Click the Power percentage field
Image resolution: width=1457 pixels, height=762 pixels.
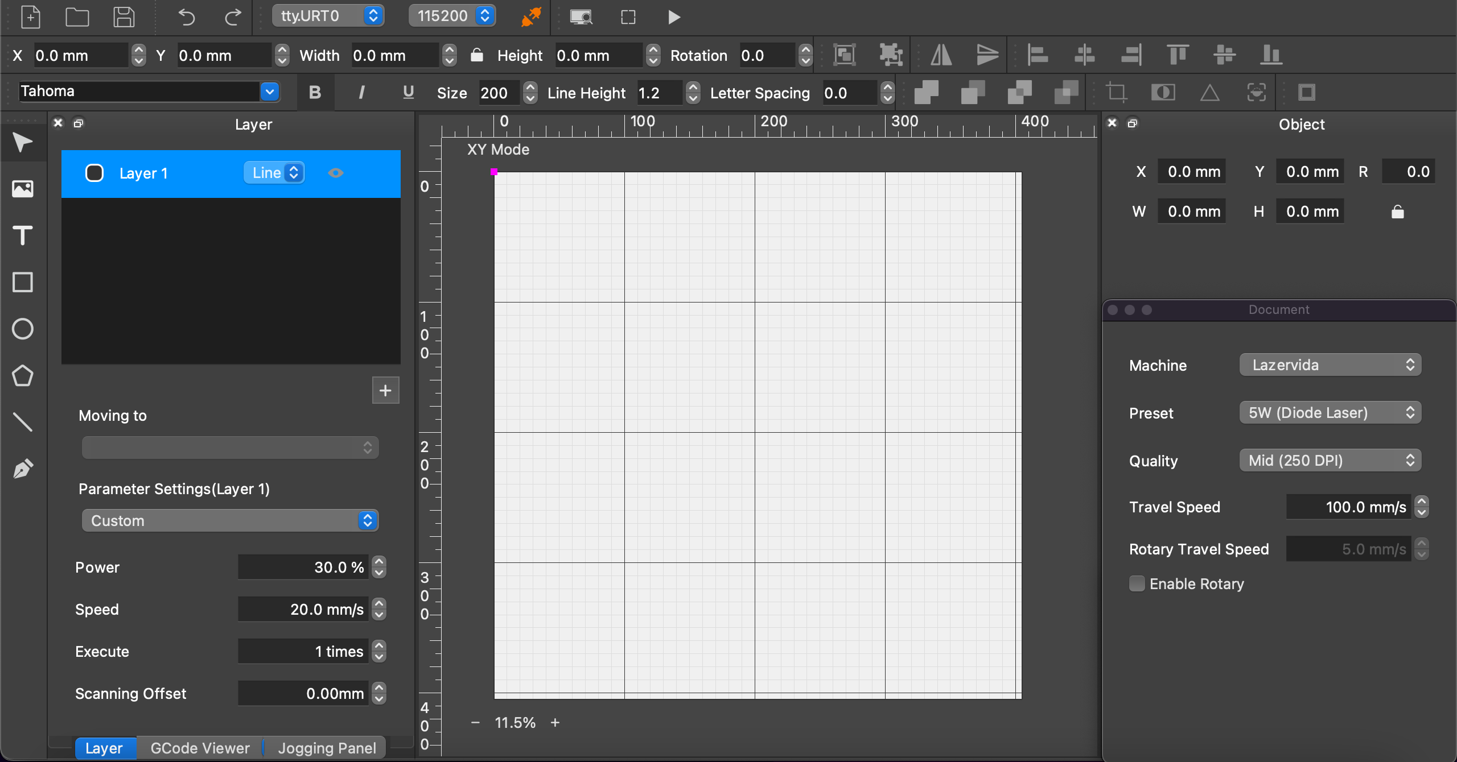tap(303, 567)
